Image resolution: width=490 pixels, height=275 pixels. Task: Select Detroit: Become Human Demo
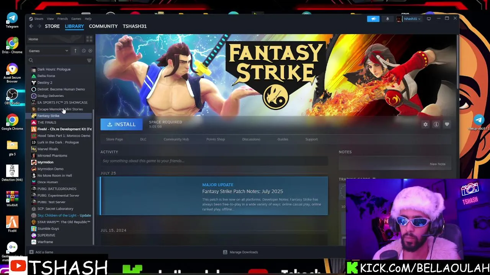pyautogui.click(x=61, y=89)
